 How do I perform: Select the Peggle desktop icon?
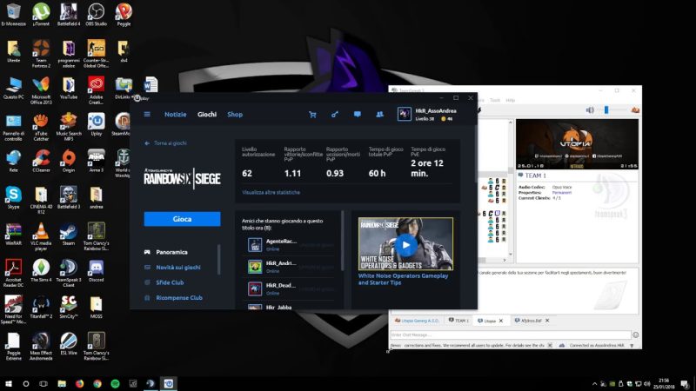(x=124, y=14)
